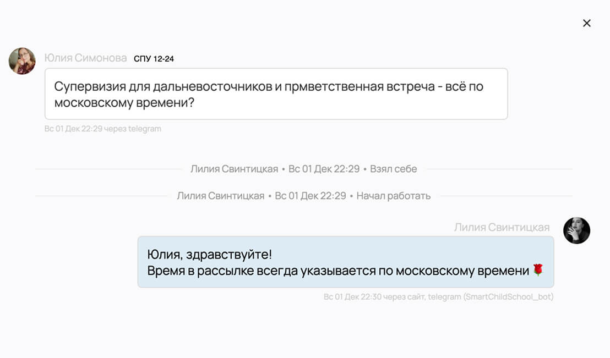Click the rose emoji in the reply
Image resolution: width=610 pixels, height=358 pixels.
538,270
